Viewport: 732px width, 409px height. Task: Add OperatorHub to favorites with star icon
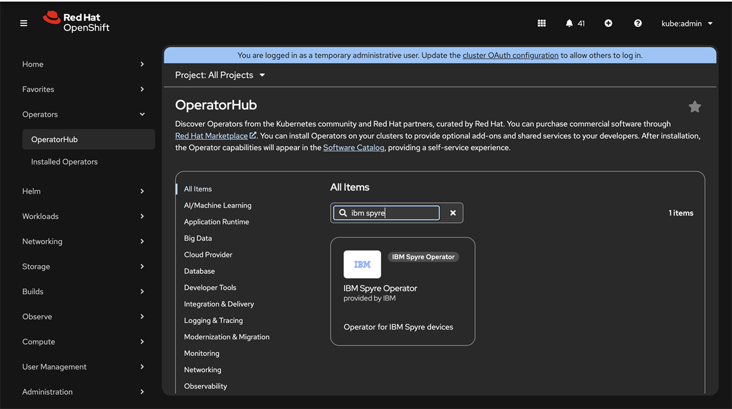[695, 107]
